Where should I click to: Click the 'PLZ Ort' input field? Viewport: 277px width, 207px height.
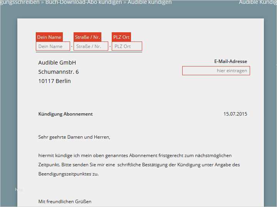click(127, 46)
